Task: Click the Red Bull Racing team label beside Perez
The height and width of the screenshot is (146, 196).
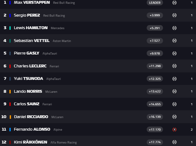Action: click(54, 16)
